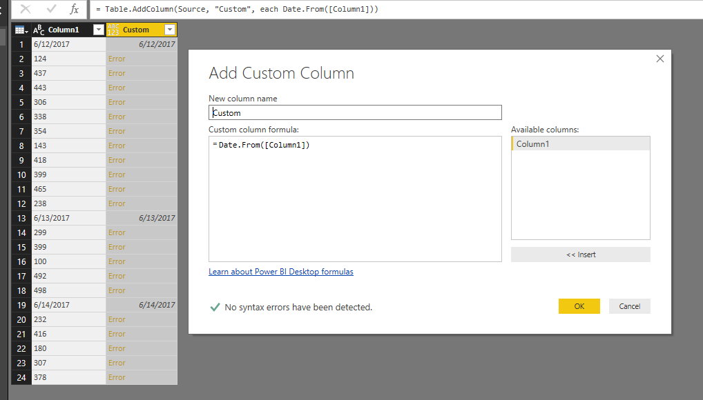Click cell 143 in Column1
The height and width of the screenshot is (400, 703).
(68, 146)
